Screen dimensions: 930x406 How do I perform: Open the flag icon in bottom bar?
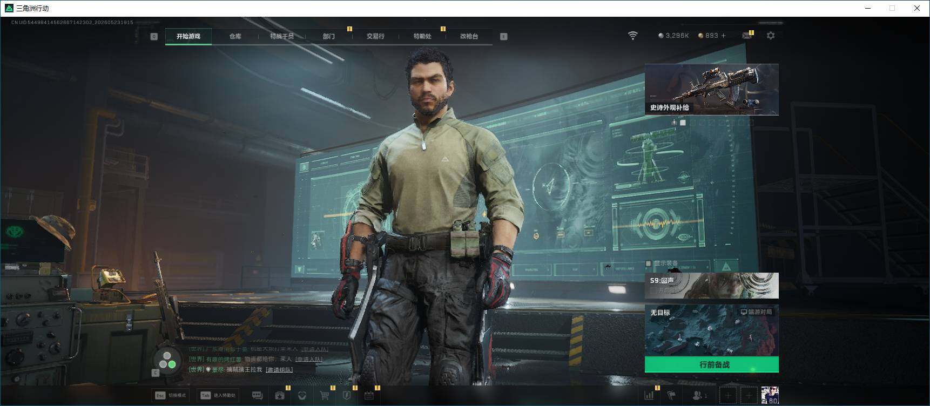click(x=671, y=396)
